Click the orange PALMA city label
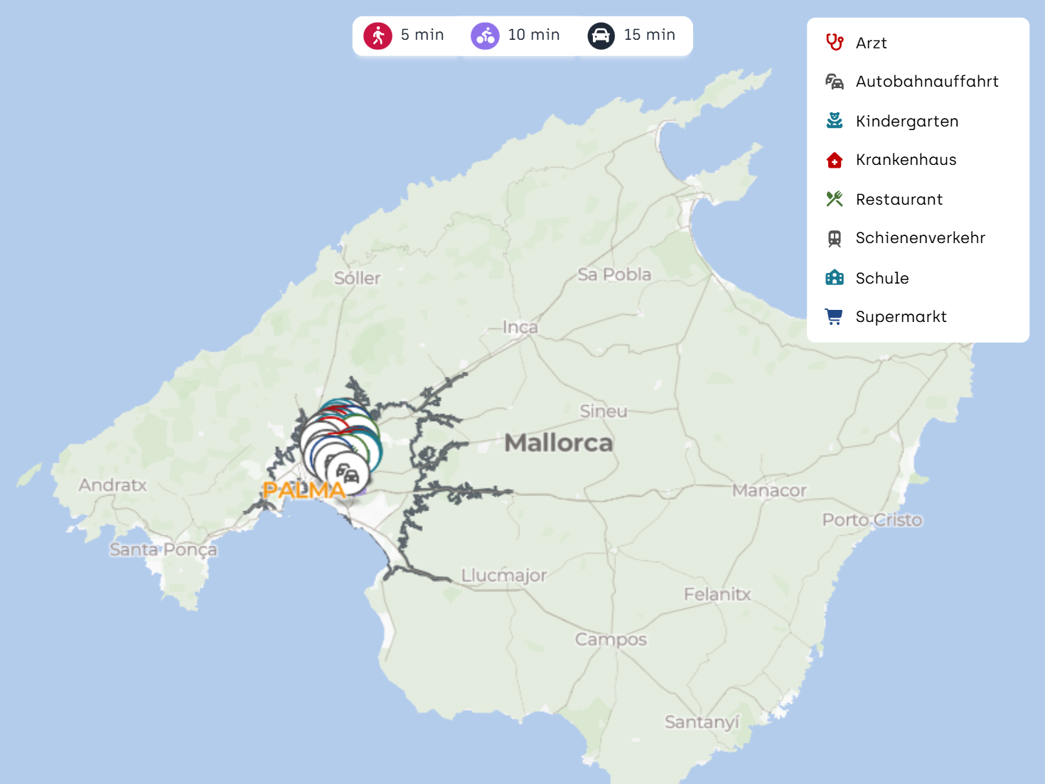The image size is (1045, 784). point(304,490)
